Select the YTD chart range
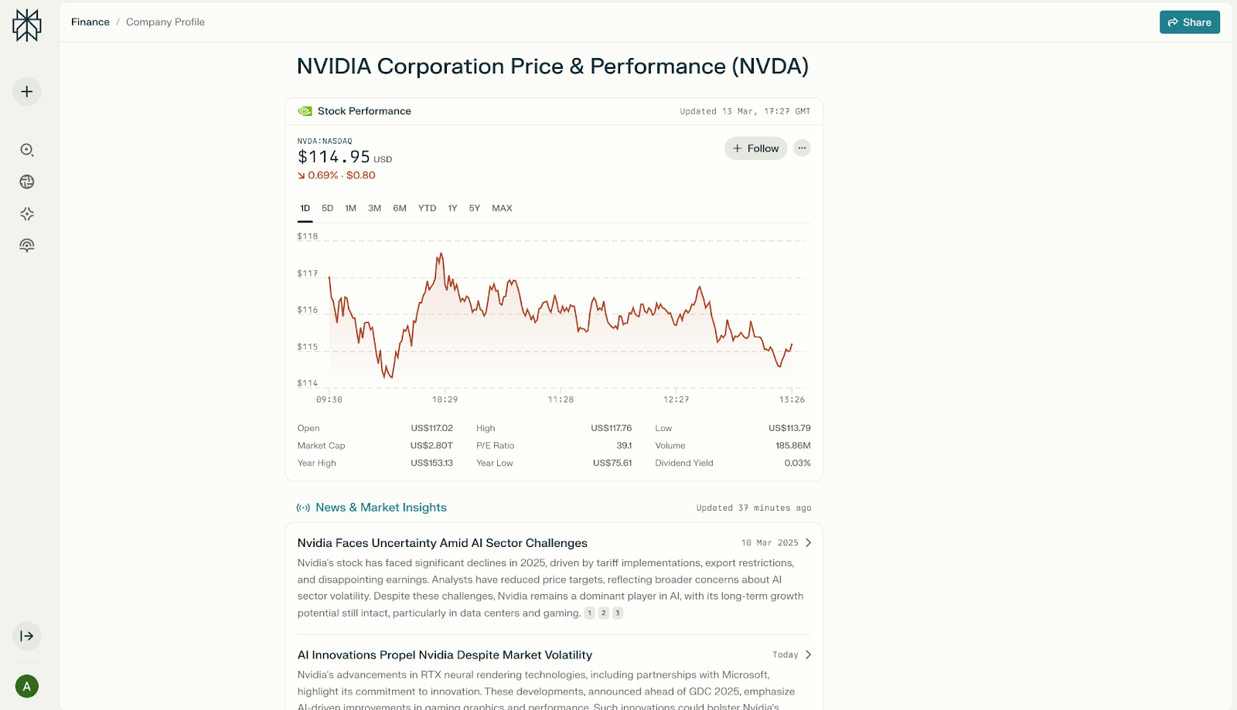 [x=427, y=209]
